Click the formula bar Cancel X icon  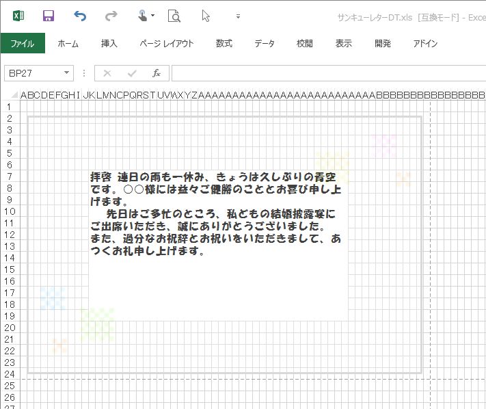click(x=107, y=73)
